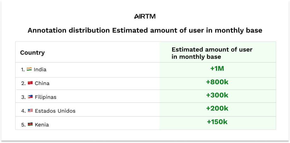Click the row number 1 in table
This screenshot has width=290, height=143.
coord(23,70)
